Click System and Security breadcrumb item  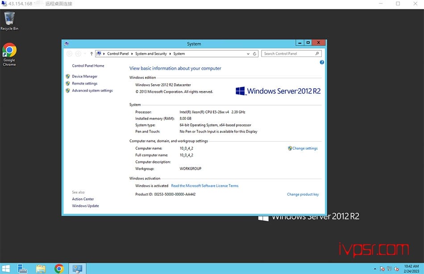coord(151,54)
